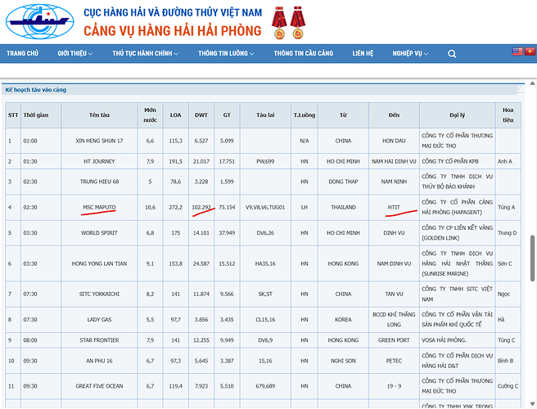Click destination BCCD KHÍ THĂNG LONG
The width and height of the screenshot is (537, 409).
pyautogui.click(x=394, y=319)
